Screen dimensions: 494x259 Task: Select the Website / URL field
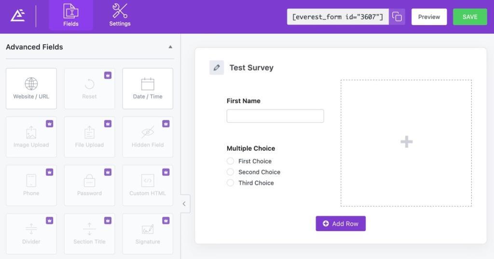[31, 89]
